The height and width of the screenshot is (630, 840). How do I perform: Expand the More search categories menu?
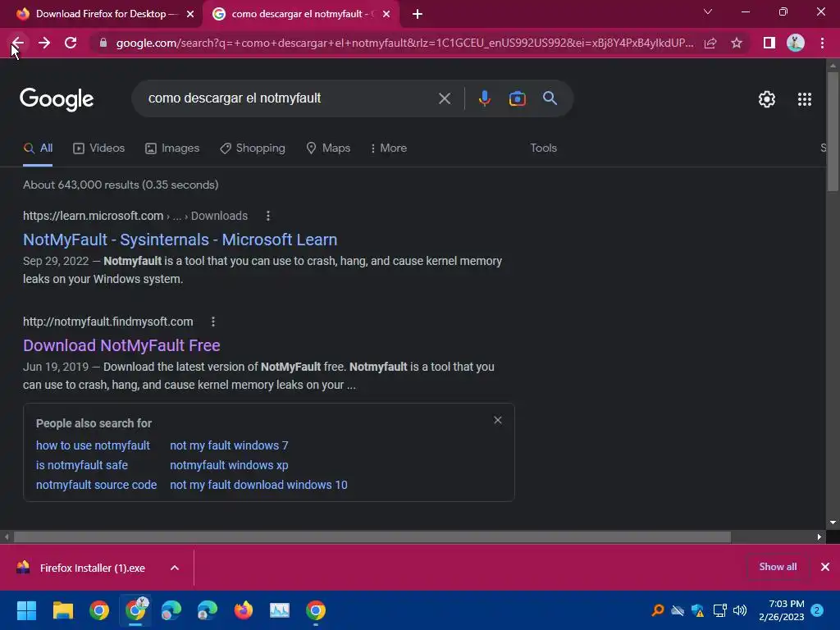[389, 148]
